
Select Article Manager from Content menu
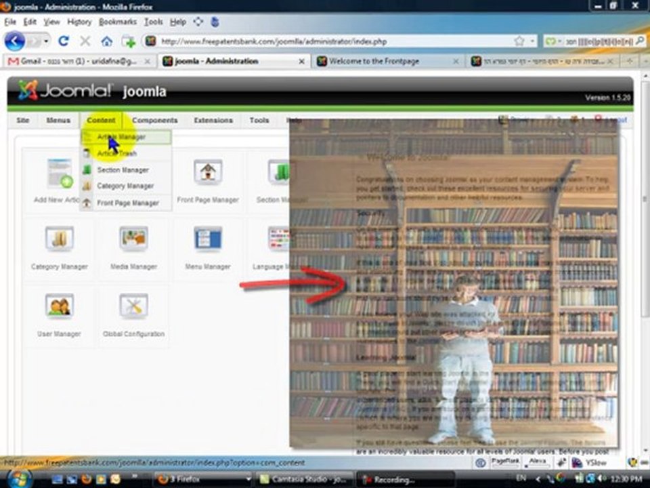click(126, 137)
